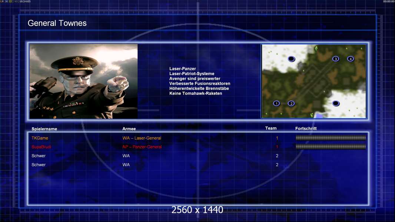Click the 'Spielername' column header

[44, 129]
